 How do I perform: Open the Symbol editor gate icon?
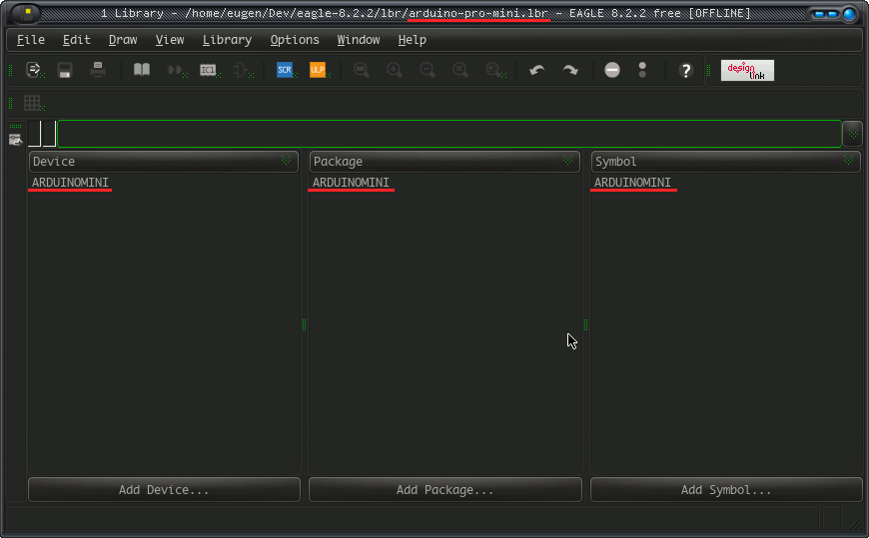[x=241, y=70]
